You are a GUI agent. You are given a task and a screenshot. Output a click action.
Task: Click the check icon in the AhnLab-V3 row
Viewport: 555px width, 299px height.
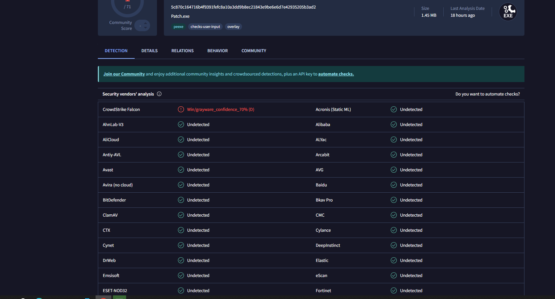pyautogui.click(x=181, y=124)
